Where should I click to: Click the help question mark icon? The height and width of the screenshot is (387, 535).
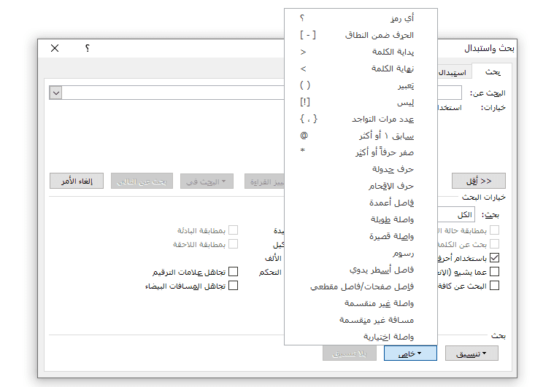[88, 49]
